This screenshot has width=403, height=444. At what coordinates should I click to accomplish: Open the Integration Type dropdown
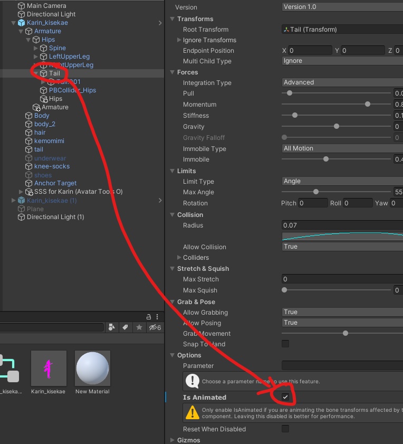click(x=342, y=82)
